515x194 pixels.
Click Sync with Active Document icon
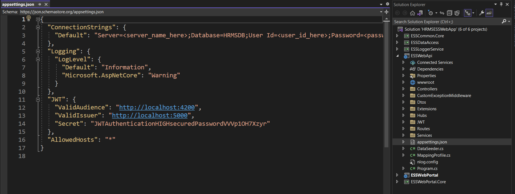coord(442,13)
